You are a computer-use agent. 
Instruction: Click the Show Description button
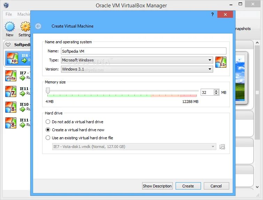click(157, 186)
